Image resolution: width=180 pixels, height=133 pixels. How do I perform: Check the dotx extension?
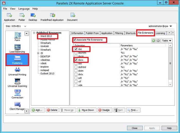tap(76, 74)
